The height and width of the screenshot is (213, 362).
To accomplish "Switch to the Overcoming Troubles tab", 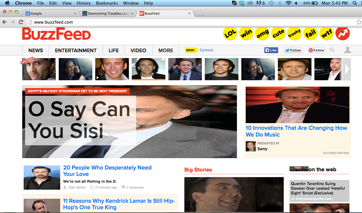I will pos(108,13).
